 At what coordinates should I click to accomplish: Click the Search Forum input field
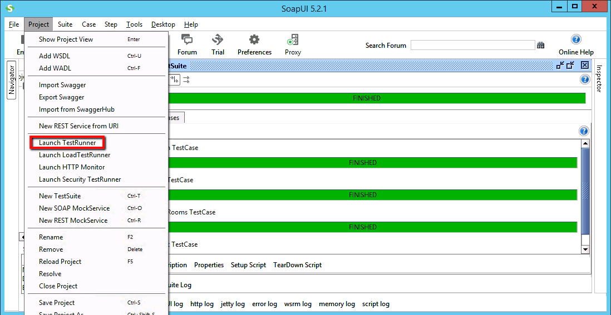click(x=472, y=45)
